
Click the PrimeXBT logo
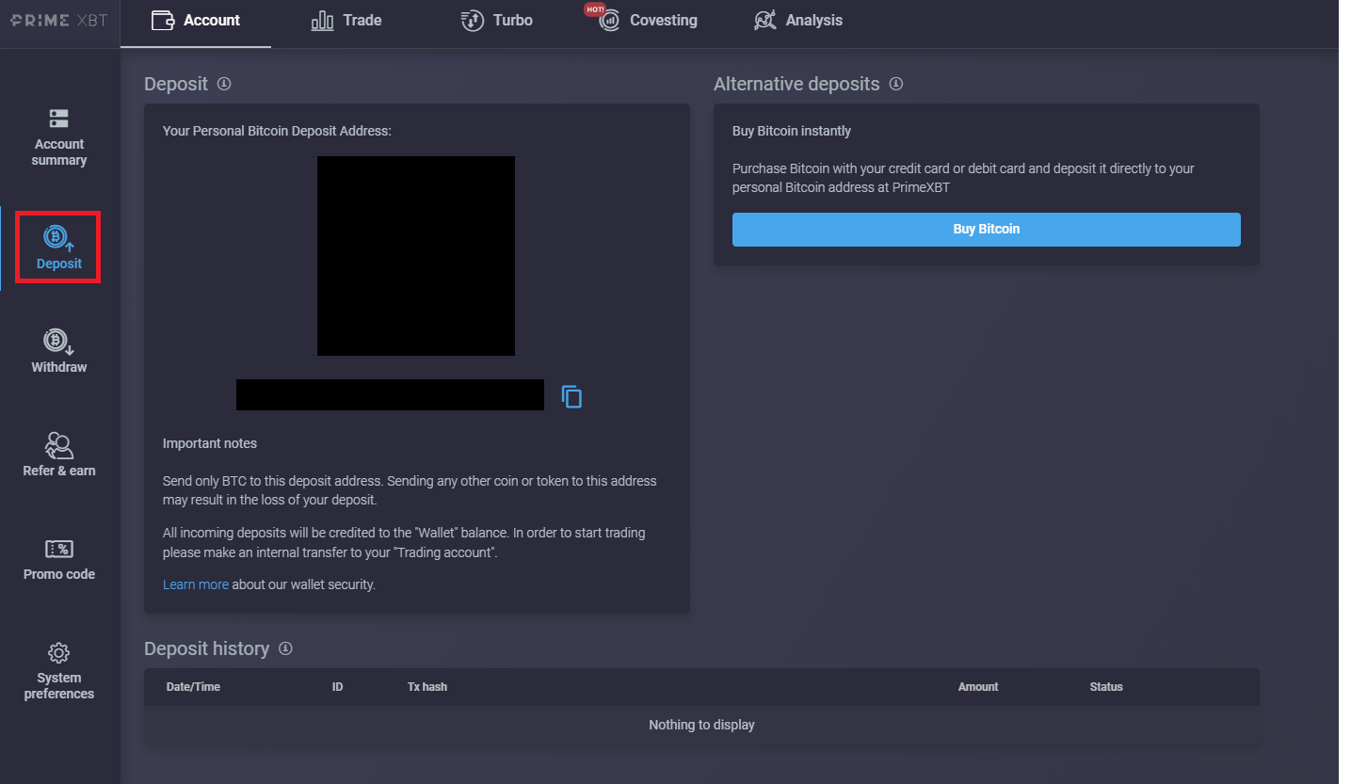[x=59, y=20]
